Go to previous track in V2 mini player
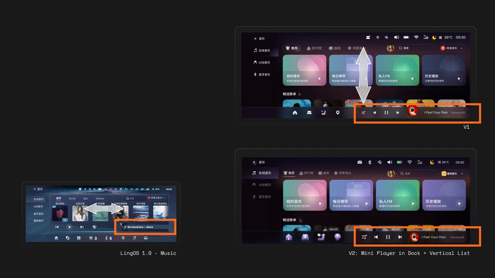The image size is (495, 278). [376, 237]
